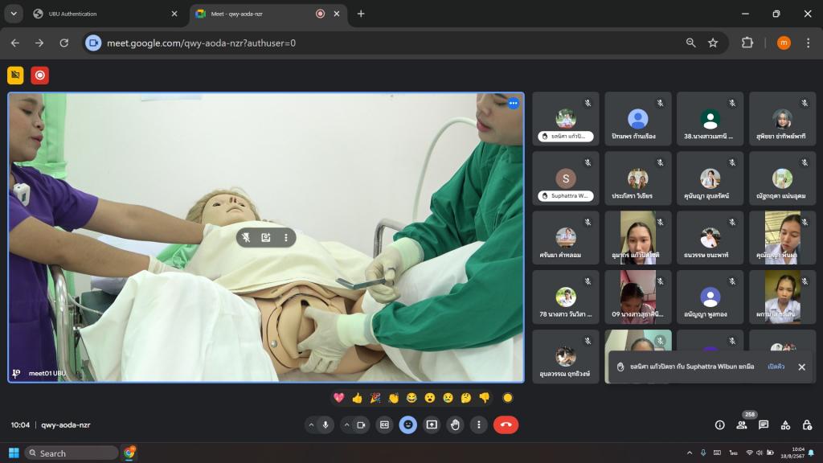
Task: Open the Windows Start menu
Action: click(x=14, y=453)
